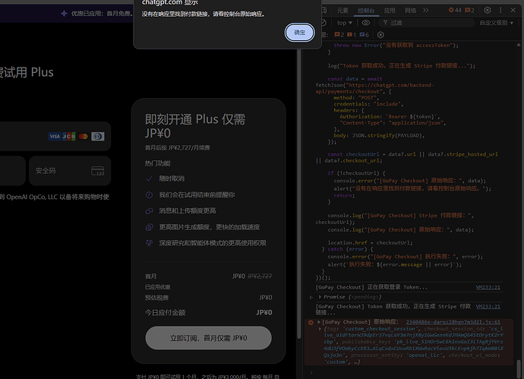Toggle the live expression eye icon
The width and height of the screenshot is (524, 379).
coord(366,23)
